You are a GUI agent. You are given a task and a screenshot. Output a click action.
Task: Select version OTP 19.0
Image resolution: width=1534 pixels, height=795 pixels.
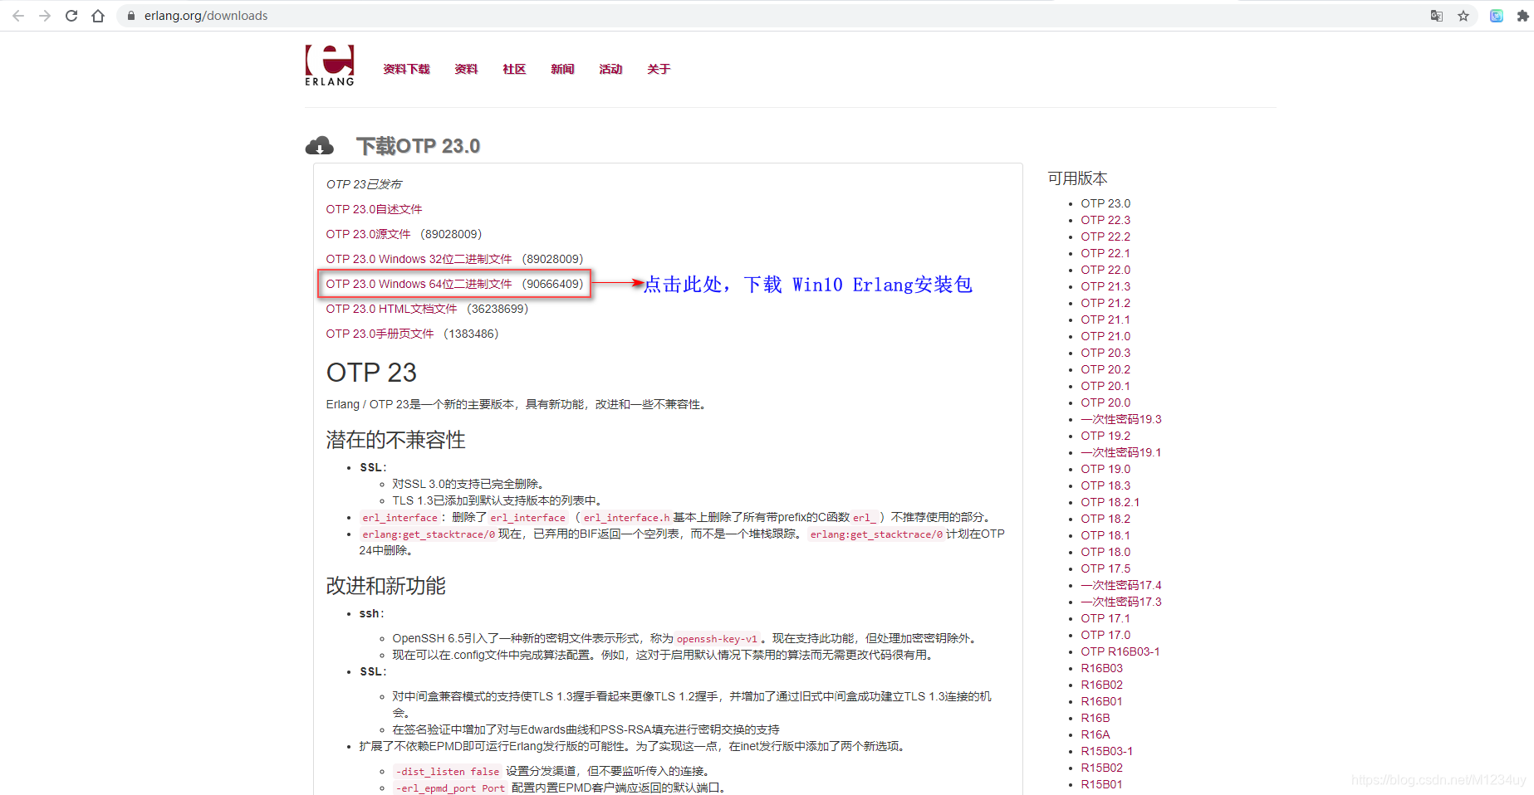(x=1105, y=469)
